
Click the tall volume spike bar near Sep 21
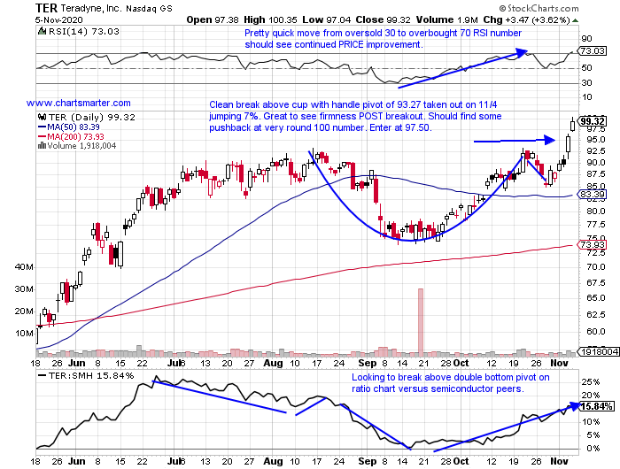(421, 322)
